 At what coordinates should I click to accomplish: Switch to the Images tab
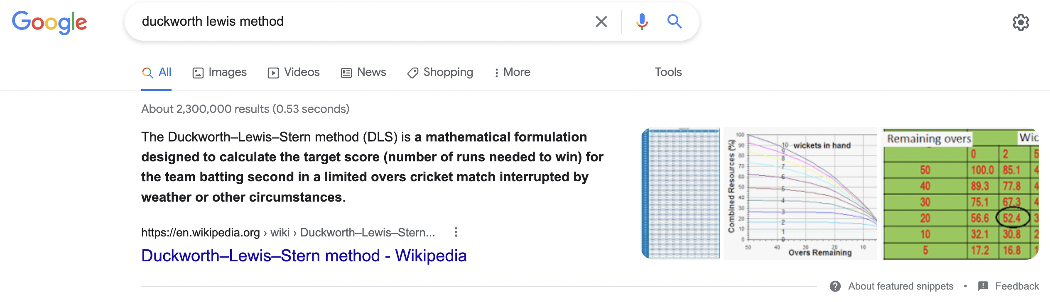point(220,72)
